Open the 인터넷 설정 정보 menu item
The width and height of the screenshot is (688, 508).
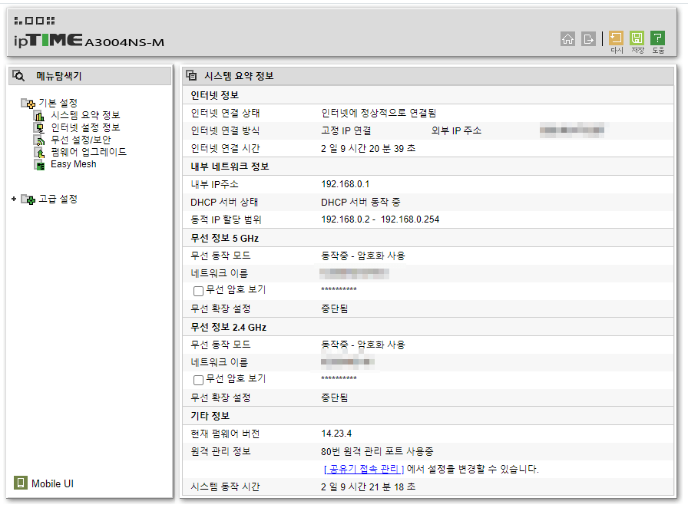pos(84,127)
